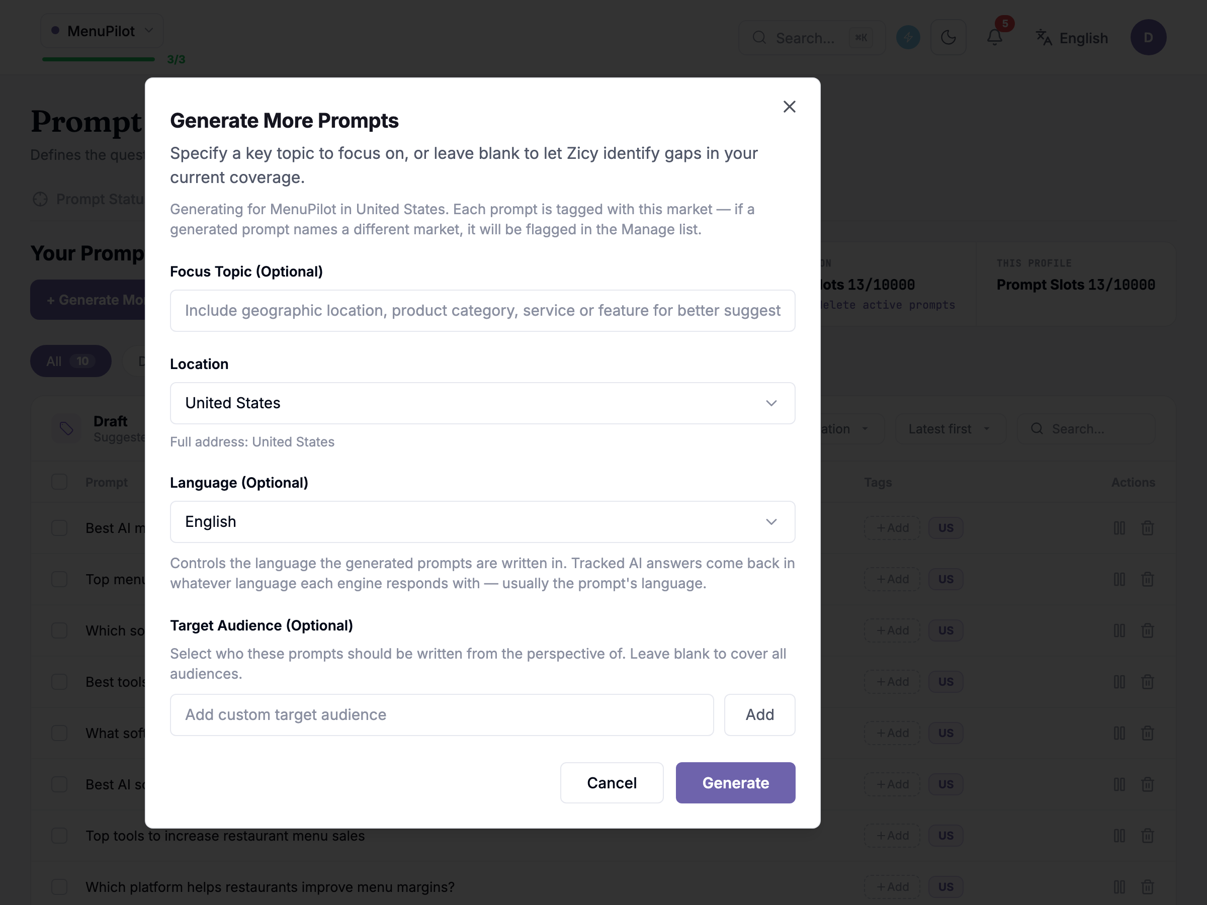
Task: Open the user avatar D menu
Action: 1148,38
